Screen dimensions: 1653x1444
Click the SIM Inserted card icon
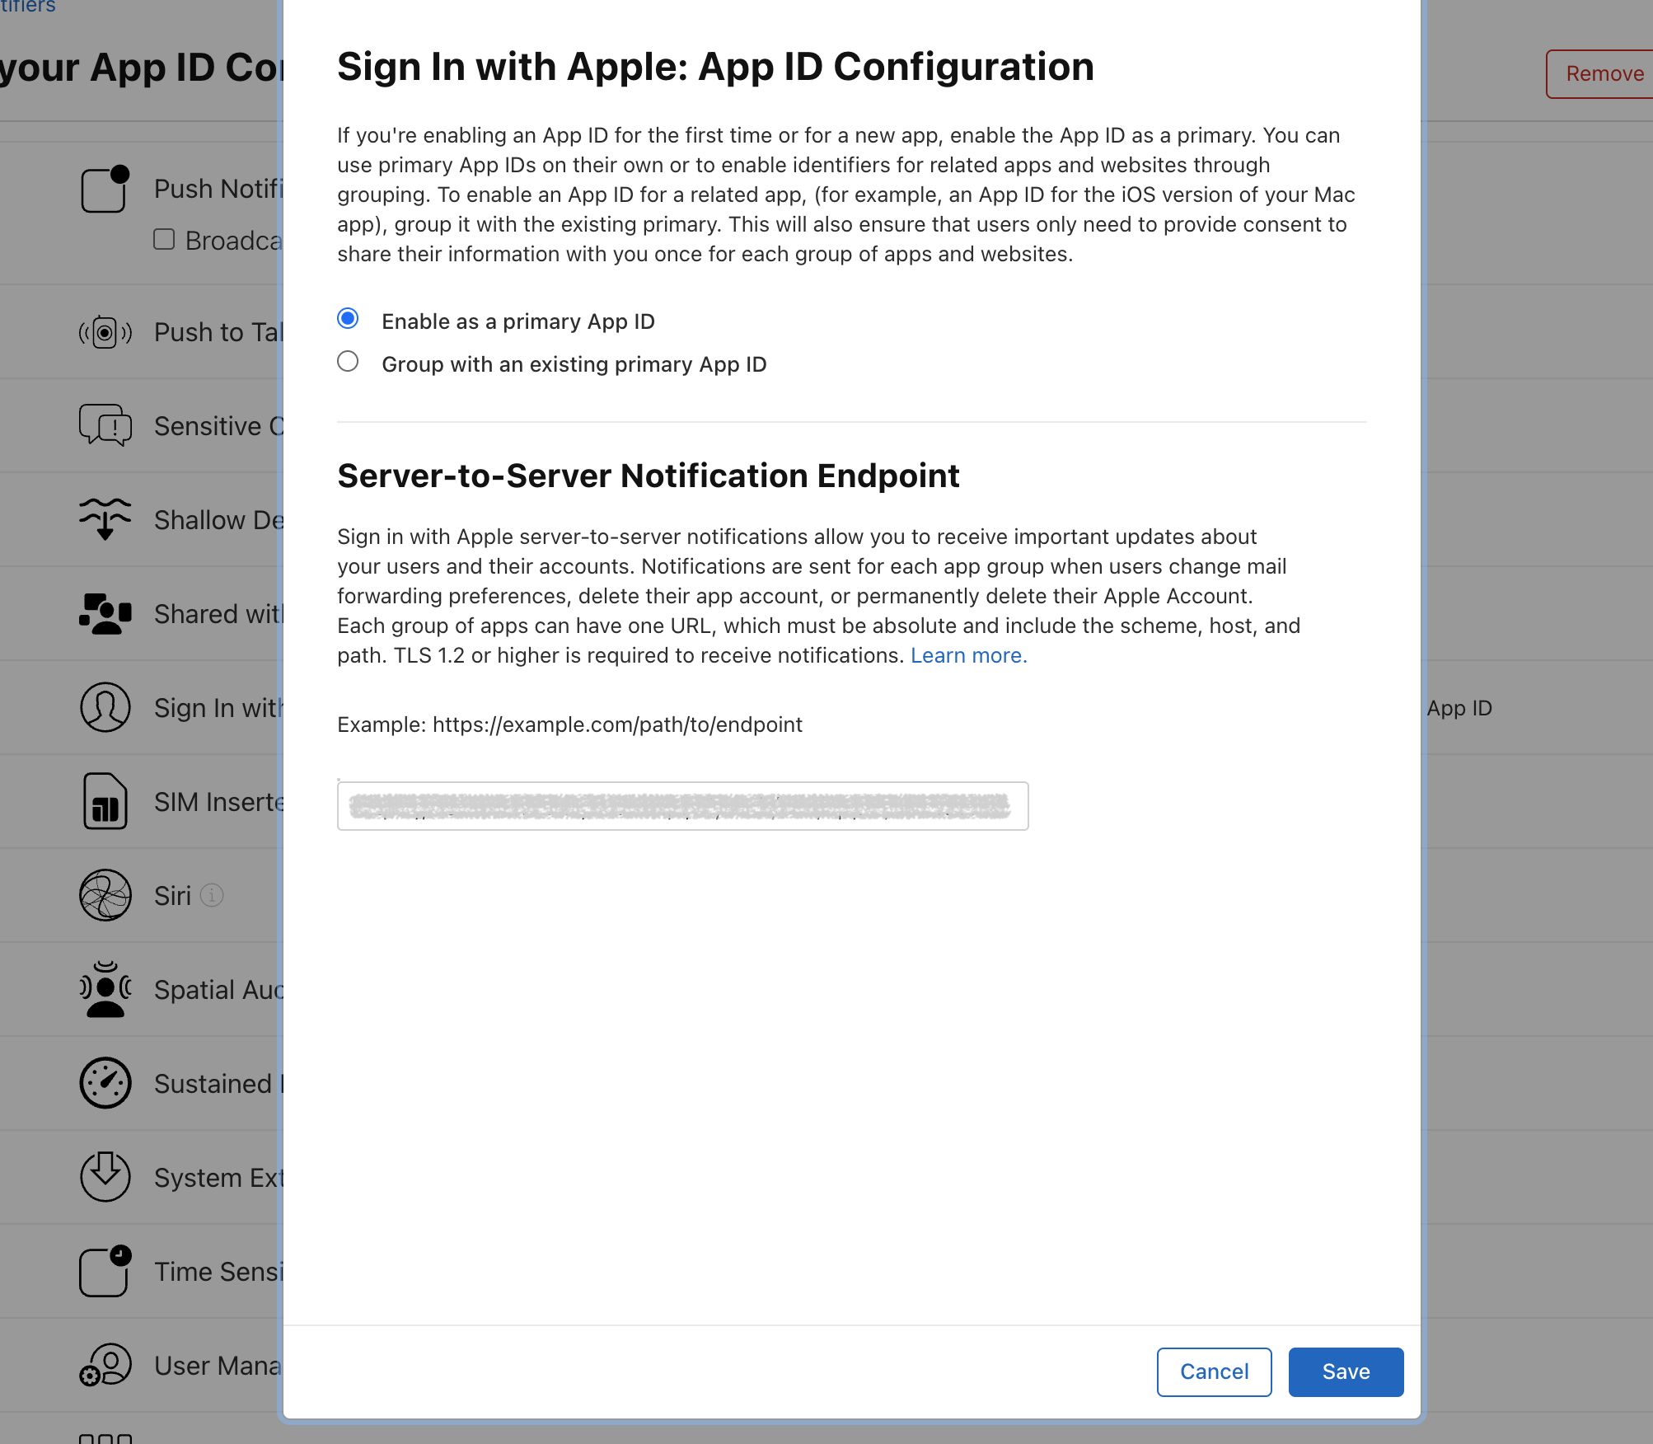click(x=105, y=801)
